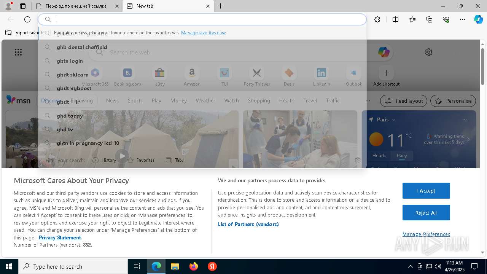Open the apps grid launcher icon
The image size is (487, 274).
pos(18,52)
